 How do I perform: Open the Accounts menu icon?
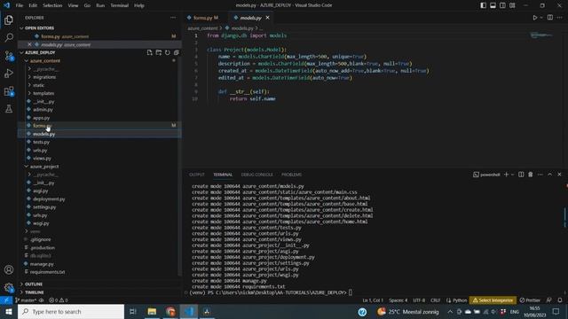[x=9, y=269]
